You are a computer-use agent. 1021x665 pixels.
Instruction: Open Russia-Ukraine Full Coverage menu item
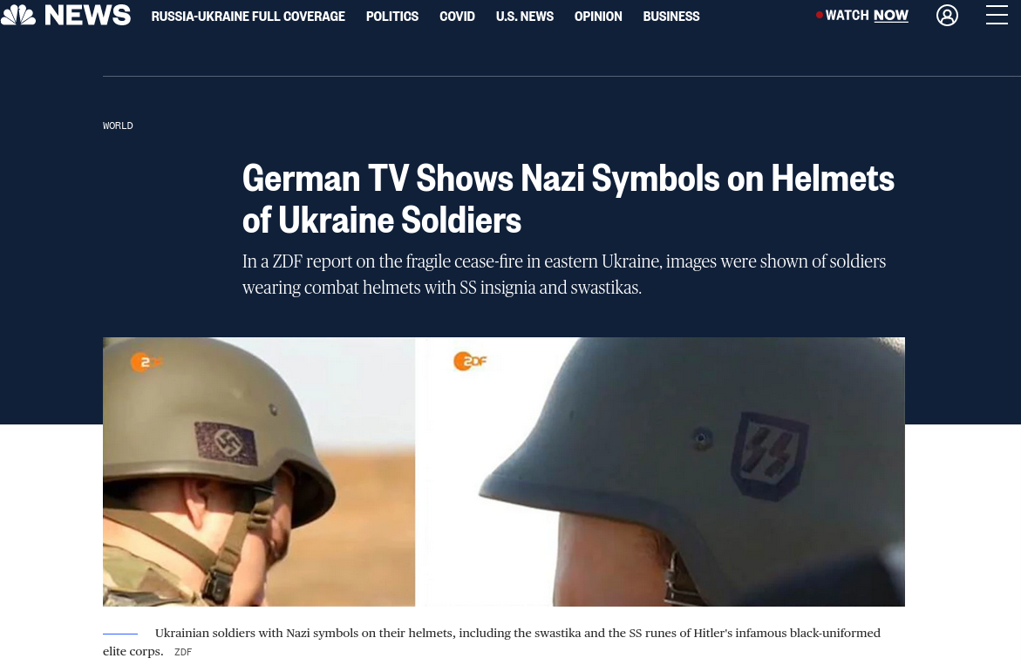[248, 17]
